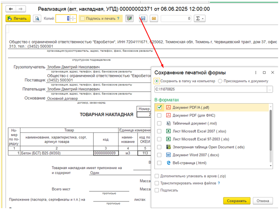
Task: Click the Open Document .ods icon
Action: pyautogui.click(x=168, y=147)
